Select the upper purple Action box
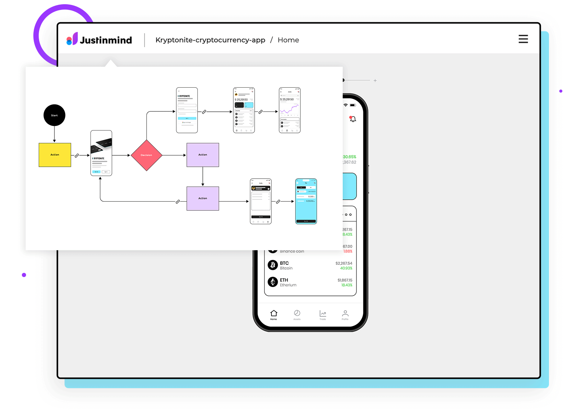 [203, 155]
